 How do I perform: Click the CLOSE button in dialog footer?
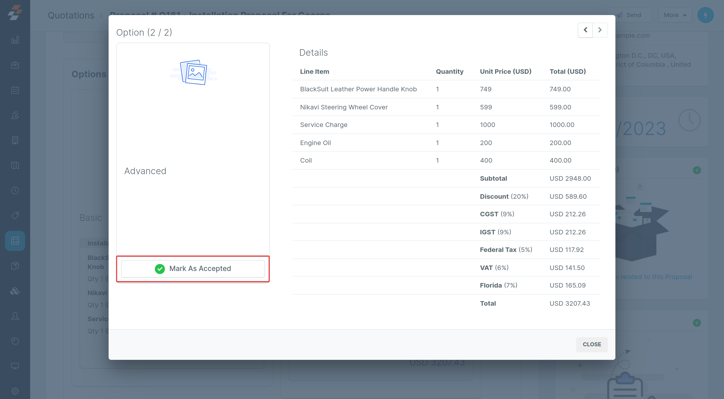(x=592, y=344)
